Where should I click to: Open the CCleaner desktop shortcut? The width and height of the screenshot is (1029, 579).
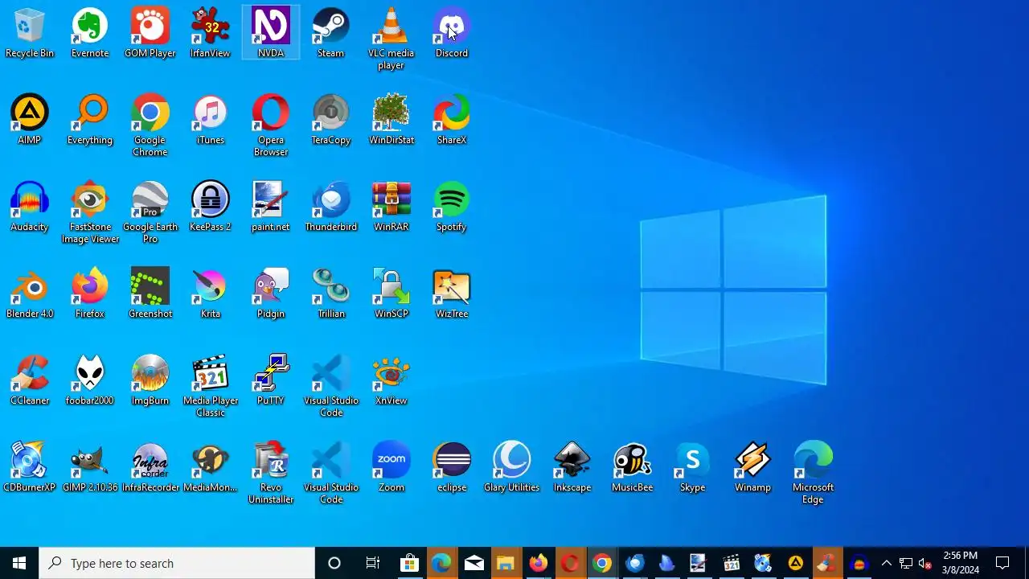point(30,380)
